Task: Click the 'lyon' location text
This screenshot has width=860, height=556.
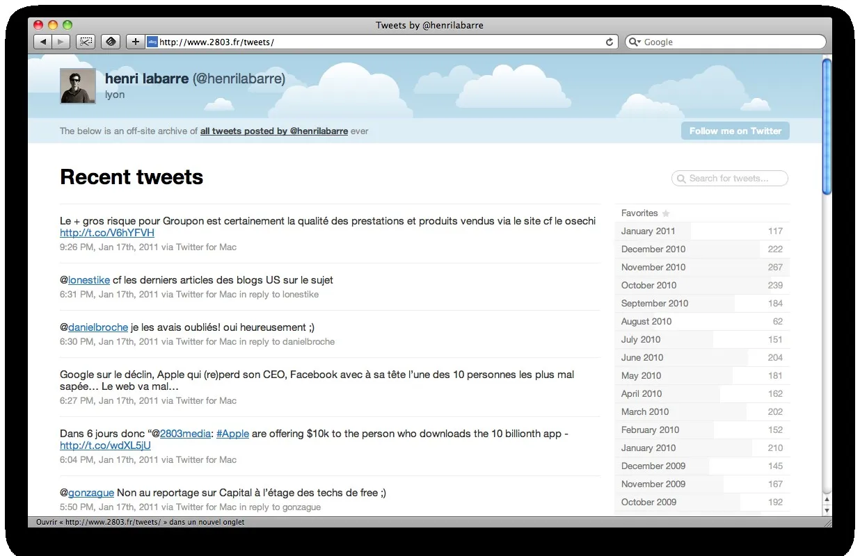Action: (x=115, y=95)
